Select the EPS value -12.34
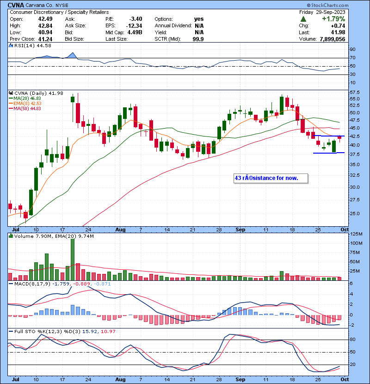 [134, 25]
